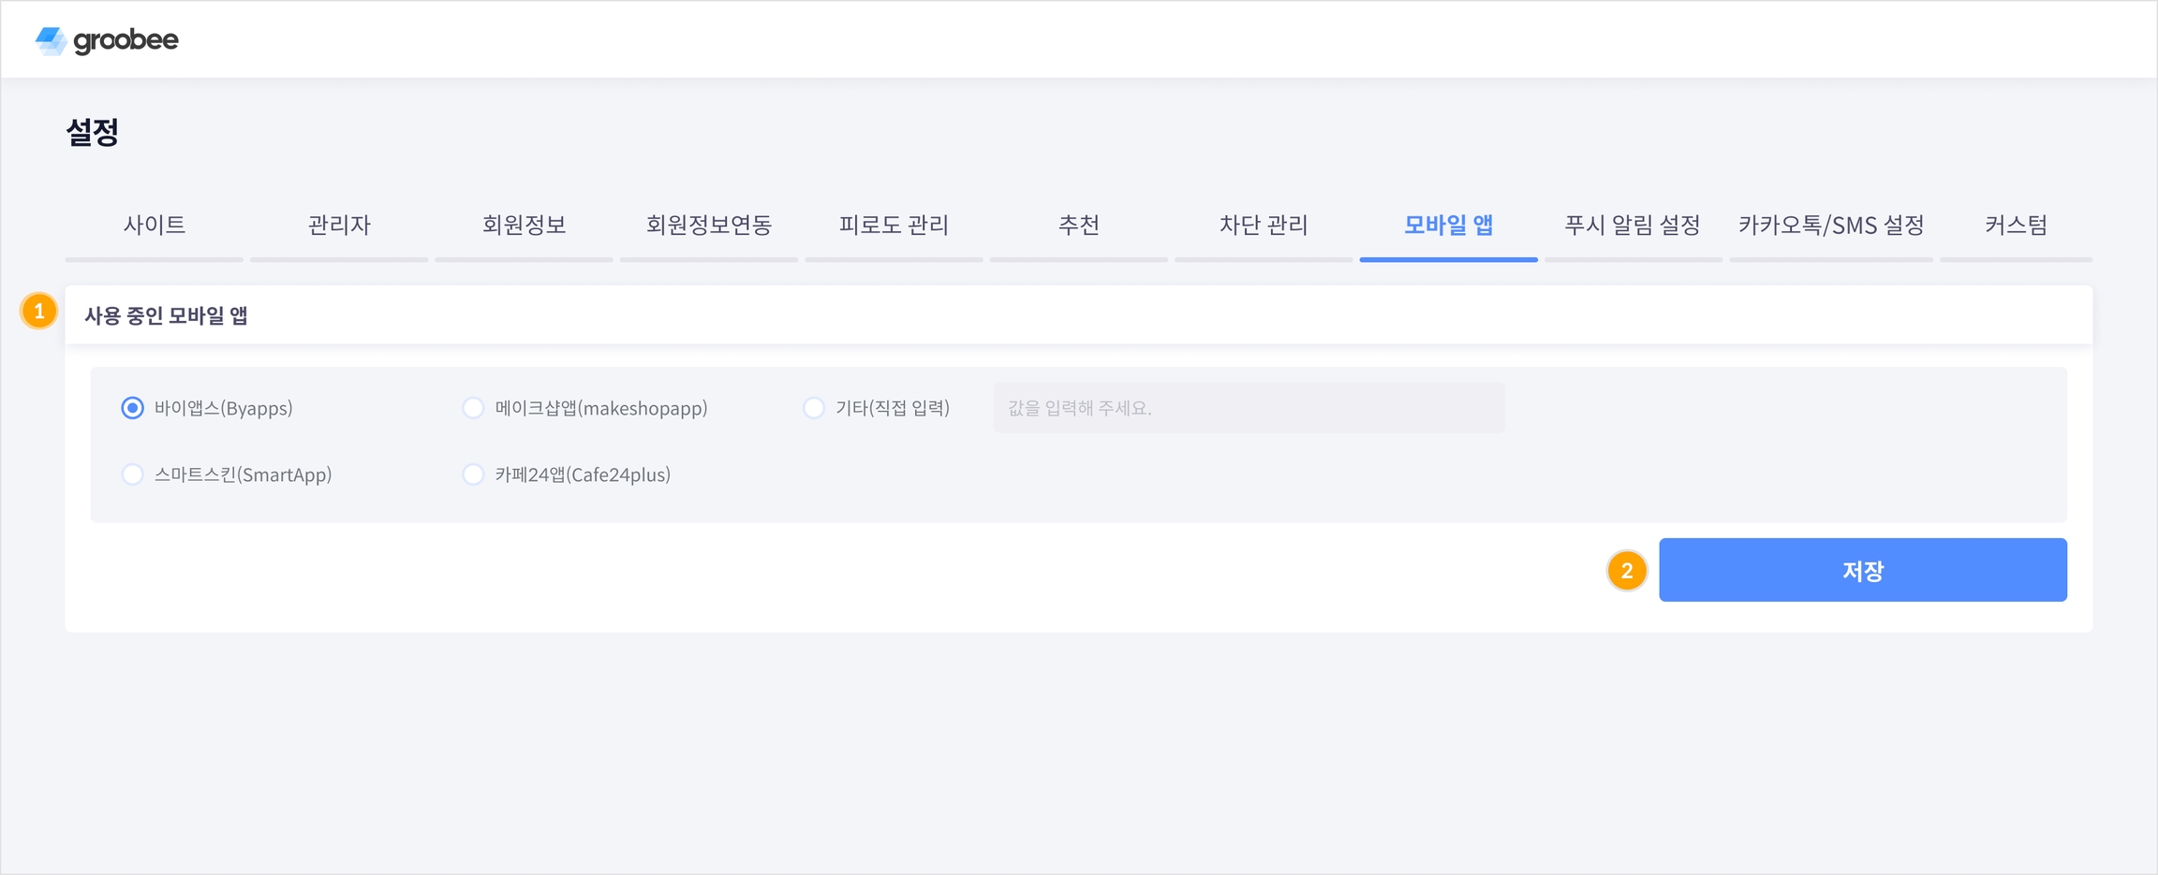Click the orange step 1 marker
The width and height of the screenshot is (2158, 875).
(39, 312)
